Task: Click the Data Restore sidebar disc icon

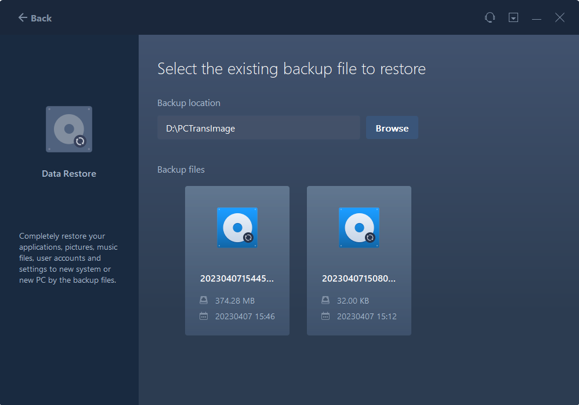Action: (x=69, y=129)
